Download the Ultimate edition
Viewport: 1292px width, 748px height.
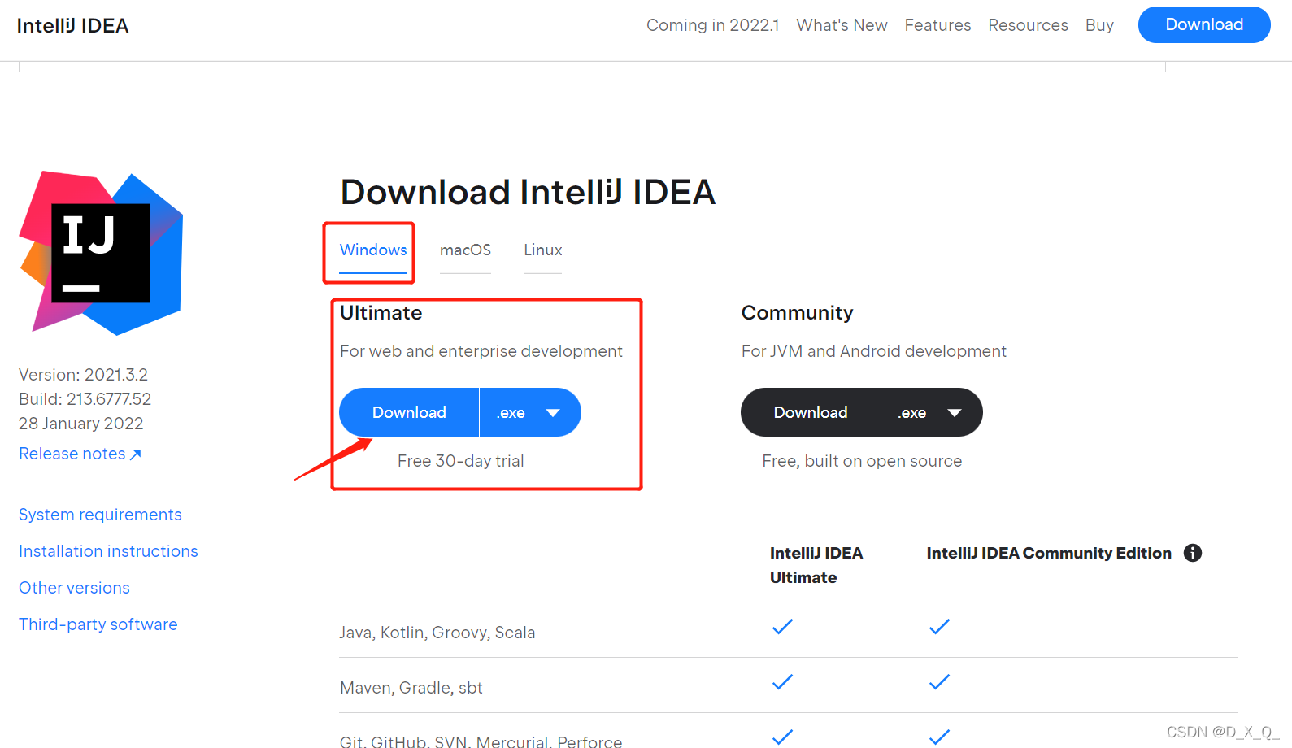409,412
